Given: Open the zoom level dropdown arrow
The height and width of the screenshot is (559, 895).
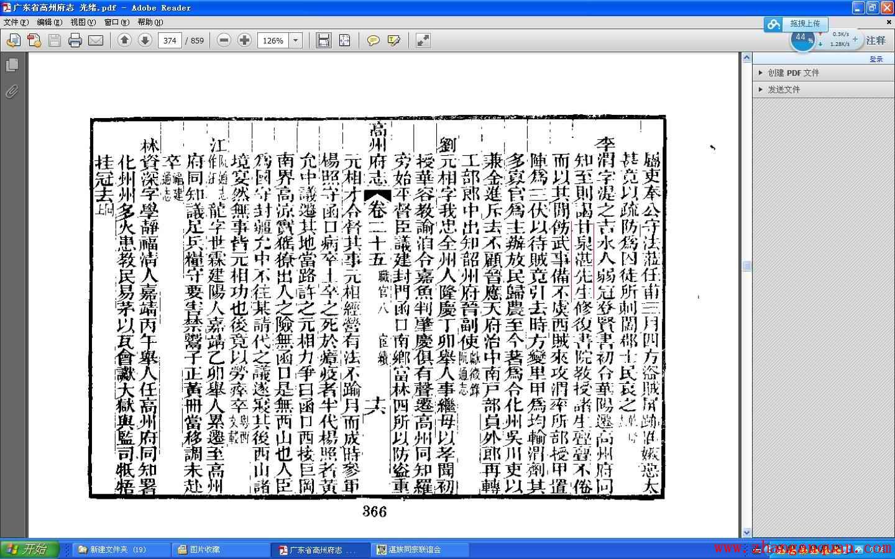Looking at the screenshot, I should 296,40.
